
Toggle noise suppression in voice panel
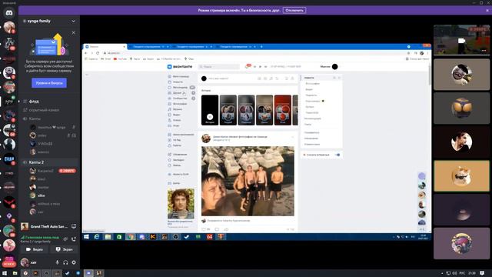(65, 239)
